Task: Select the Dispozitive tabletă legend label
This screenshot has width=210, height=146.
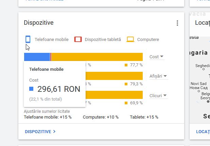Action: click(103, 40)
